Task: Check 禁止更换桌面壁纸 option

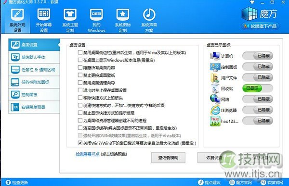Action: (80, 75)
